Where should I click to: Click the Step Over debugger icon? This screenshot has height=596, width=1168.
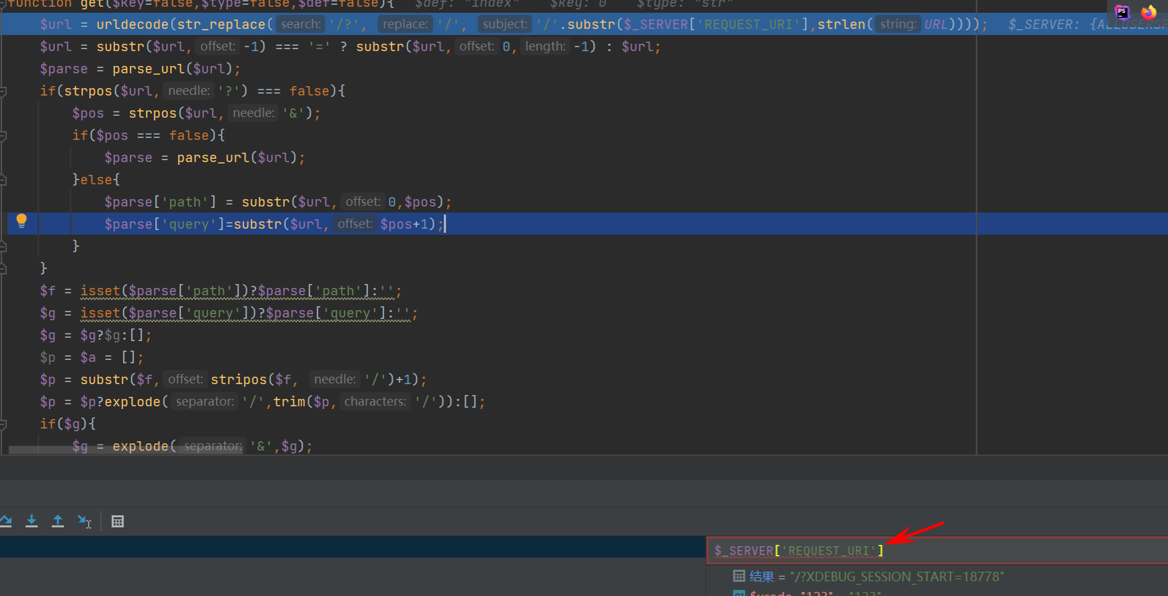(5, 521)
